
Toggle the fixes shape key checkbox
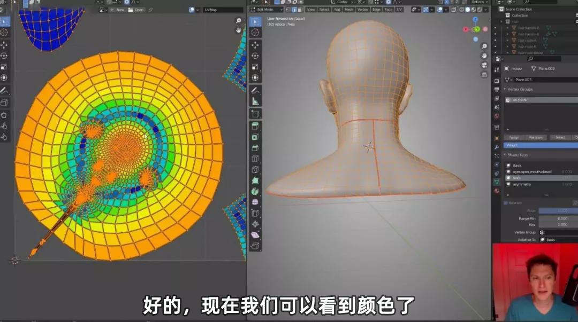[507, 177]
